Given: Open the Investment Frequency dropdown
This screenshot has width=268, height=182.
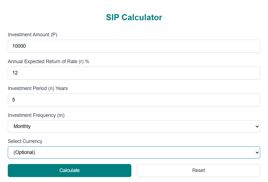Looking at the screenshot, I should pos(134,126).
